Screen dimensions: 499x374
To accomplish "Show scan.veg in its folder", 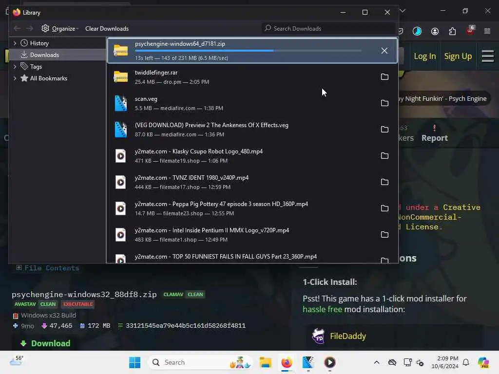I will click(x=384, y=103).
